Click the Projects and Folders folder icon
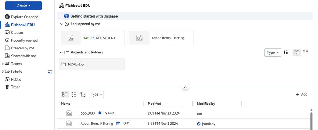The image size is (318, 130). click(66, 53)
